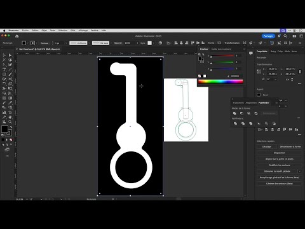Switch to the Alignement tab
305x229 pixels.
point(251,103)
